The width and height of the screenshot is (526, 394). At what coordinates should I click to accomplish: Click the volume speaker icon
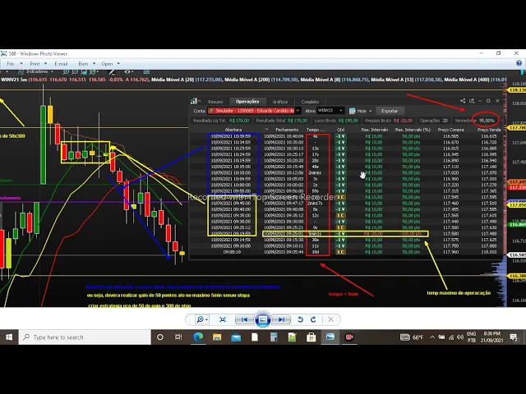(x=460, y=337)
